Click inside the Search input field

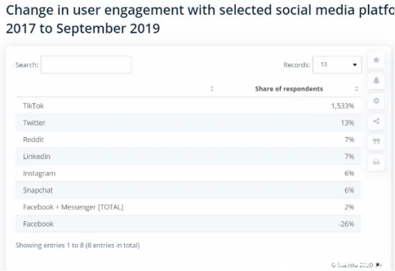pyautogui.click(x=86, y=65)
